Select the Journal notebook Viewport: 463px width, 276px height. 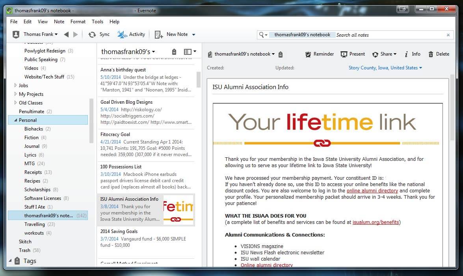[x=32, y=146]
